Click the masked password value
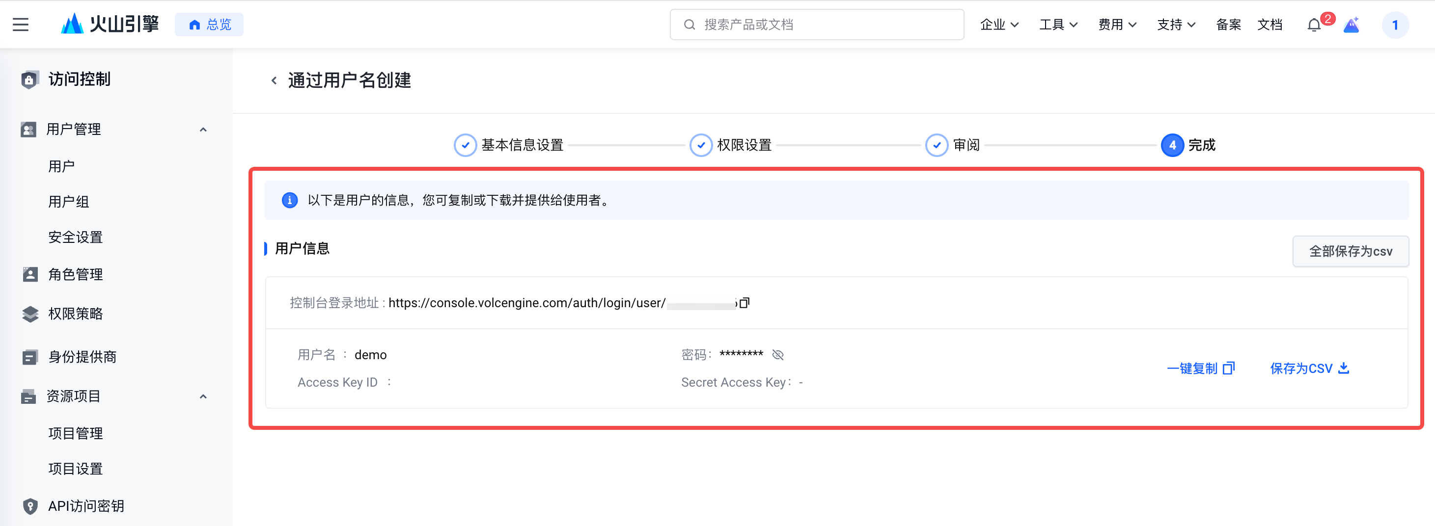 click(741, 354)
